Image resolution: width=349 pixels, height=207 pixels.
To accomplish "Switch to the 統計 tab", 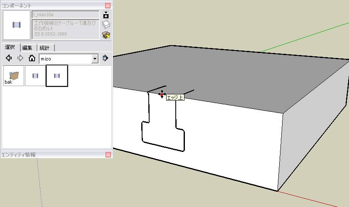I will 45,48.
